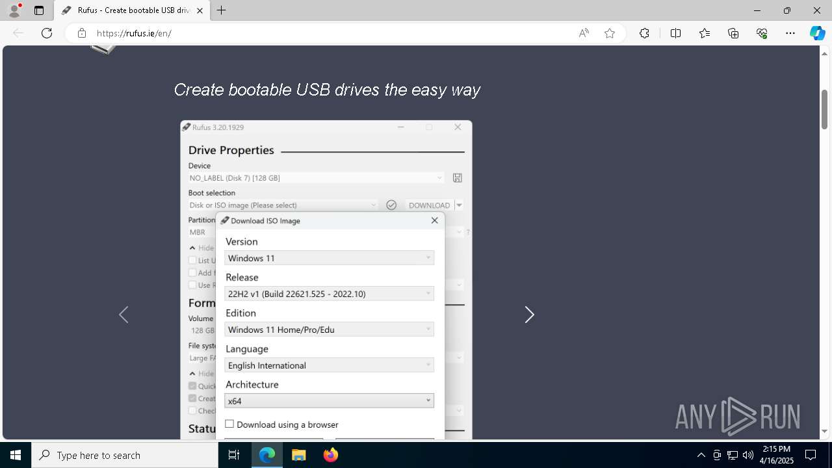832x468 pixels.
Task: Open the Device dropdown NO_LABEL Disk 7
Action: 317,177
